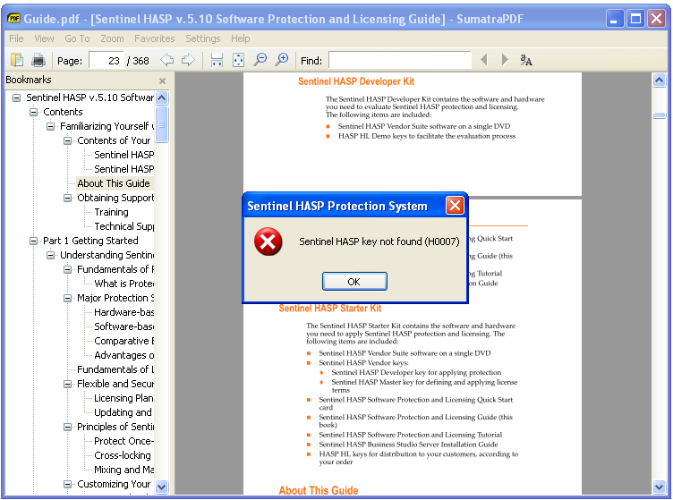Click the red error icon in dialog

coord(268,242)
